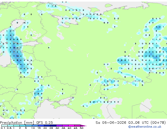This screenshot has width=167, height=129.
Task: Click the '15' legend scale label
Action: coord(39,128)
